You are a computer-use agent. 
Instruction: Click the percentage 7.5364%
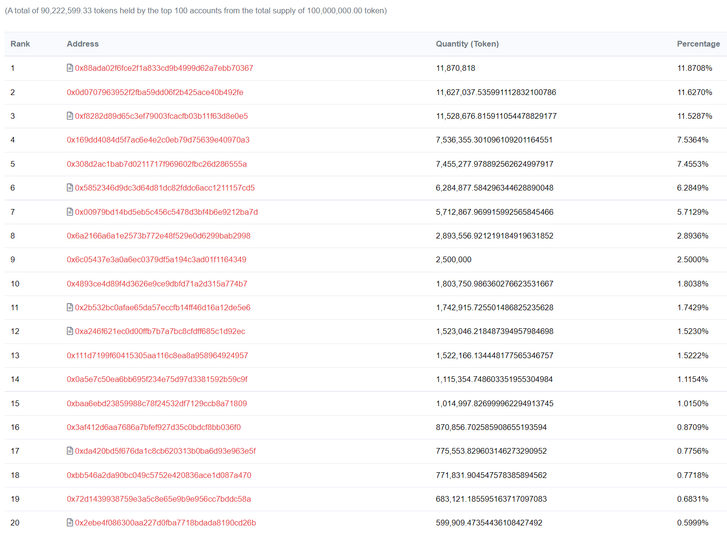[693, 140]
